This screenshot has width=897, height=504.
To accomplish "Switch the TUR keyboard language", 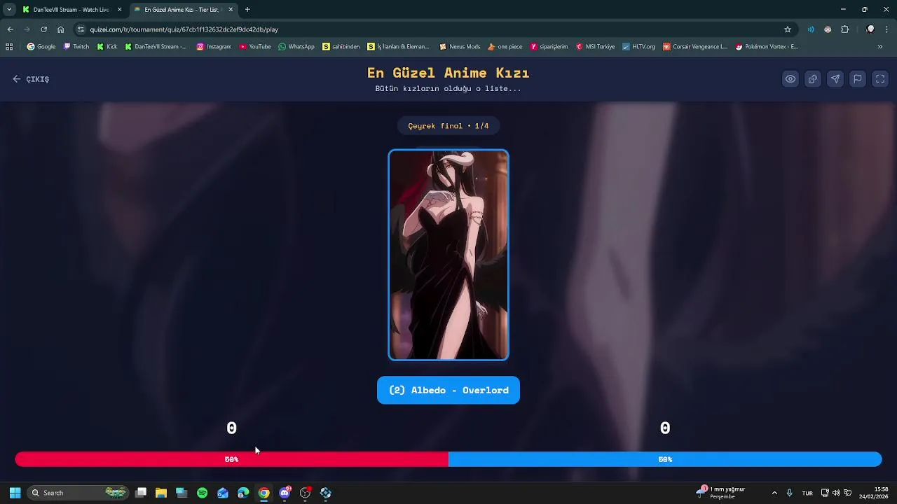I will [x=807, y=493].
